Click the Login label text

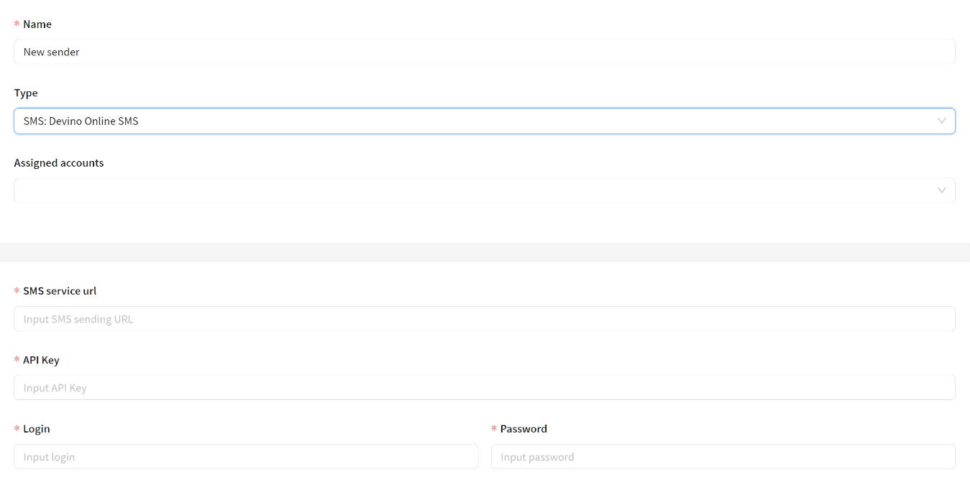click(37, 429)
